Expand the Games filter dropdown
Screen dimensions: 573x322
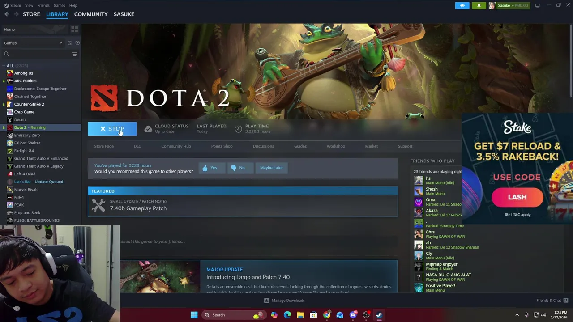point(33,43)
